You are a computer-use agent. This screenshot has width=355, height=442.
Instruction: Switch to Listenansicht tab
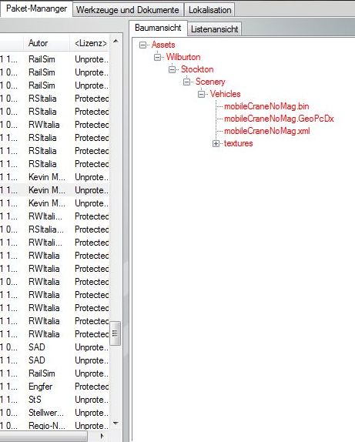click(x=214, y=29)
